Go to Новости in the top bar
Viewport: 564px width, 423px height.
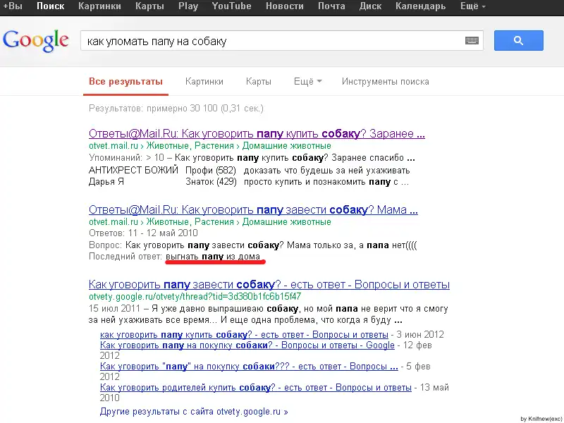click(286, 6)
